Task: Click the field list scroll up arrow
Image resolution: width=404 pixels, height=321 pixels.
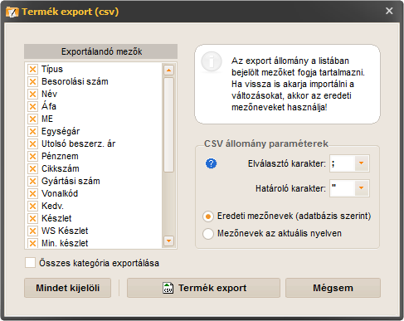Action: coord(168,70)
